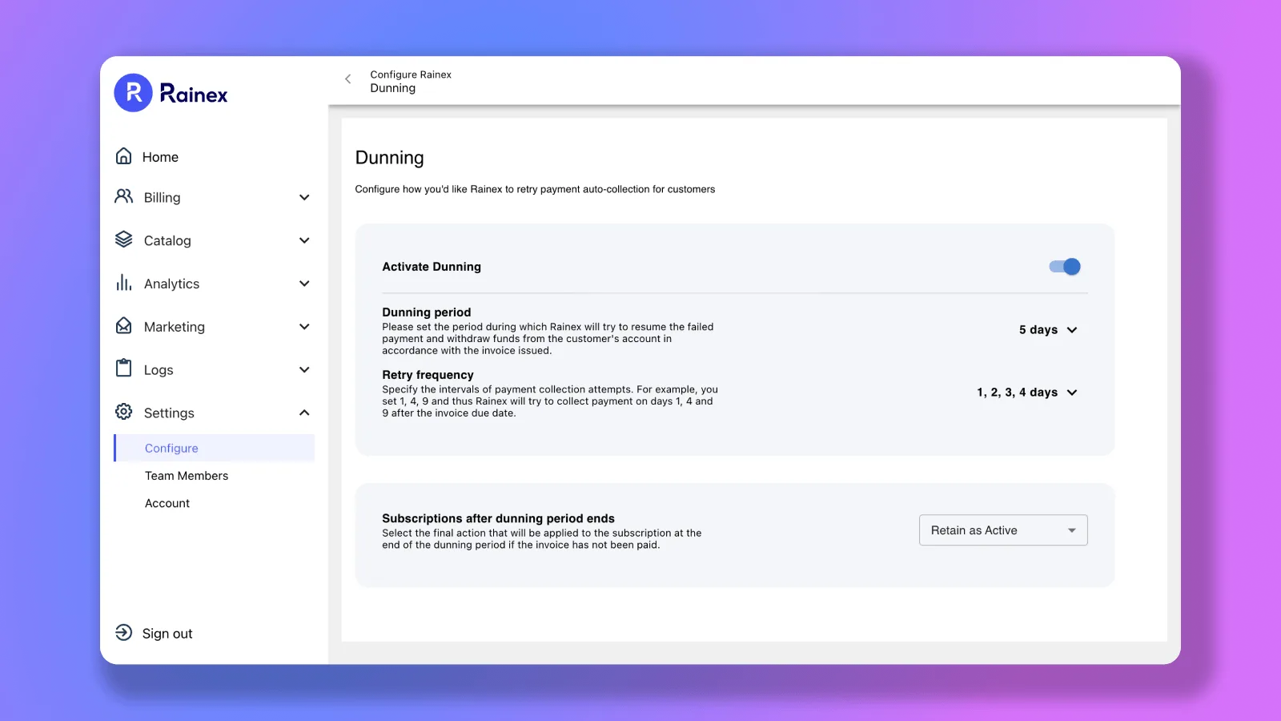Click the Sign out arrow icon
The image size is (1281, 721).
(x=123, y=633)
